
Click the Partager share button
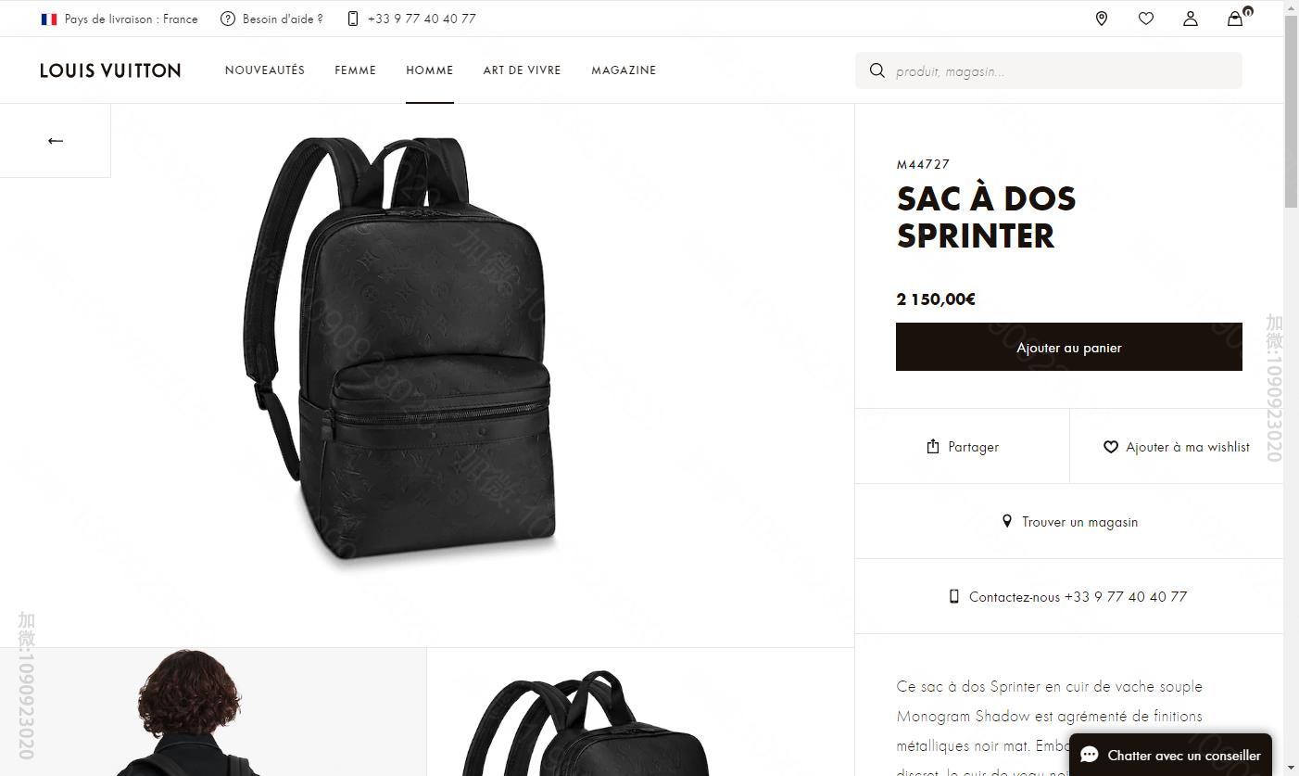click(963, 447)
